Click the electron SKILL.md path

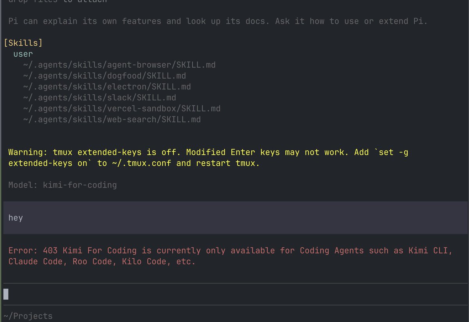point(107,86)
